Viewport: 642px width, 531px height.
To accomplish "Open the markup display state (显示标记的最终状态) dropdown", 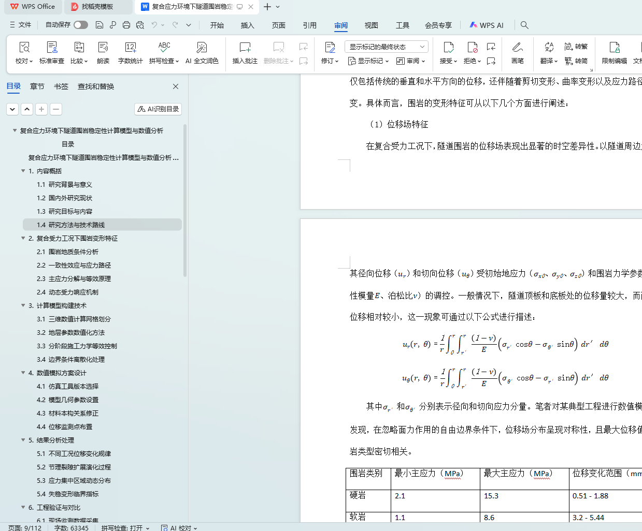I will [x=386, y=47].
